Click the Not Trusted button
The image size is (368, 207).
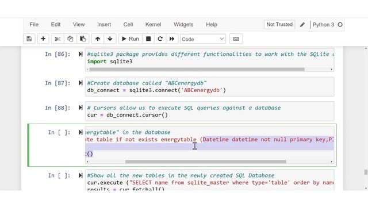[279, 24]
